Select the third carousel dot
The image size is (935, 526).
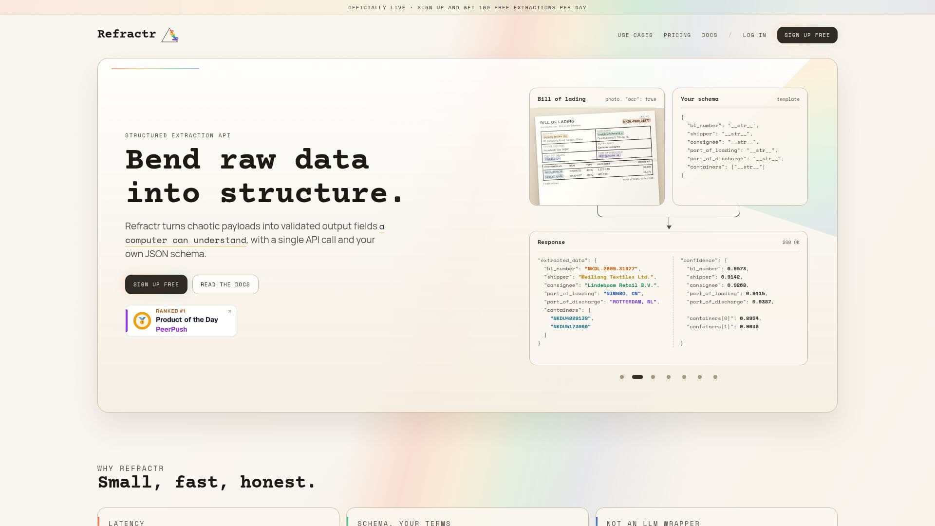click(x=653, y=377)
